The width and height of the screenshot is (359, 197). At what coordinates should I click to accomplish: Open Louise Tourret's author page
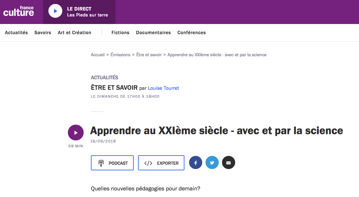click(x=163, y=88)
